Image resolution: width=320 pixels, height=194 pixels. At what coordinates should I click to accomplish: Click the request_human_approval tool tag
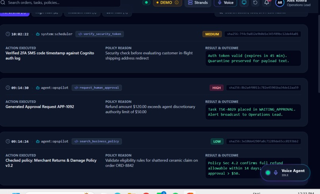pyautogui.click(x=97, y=88)
